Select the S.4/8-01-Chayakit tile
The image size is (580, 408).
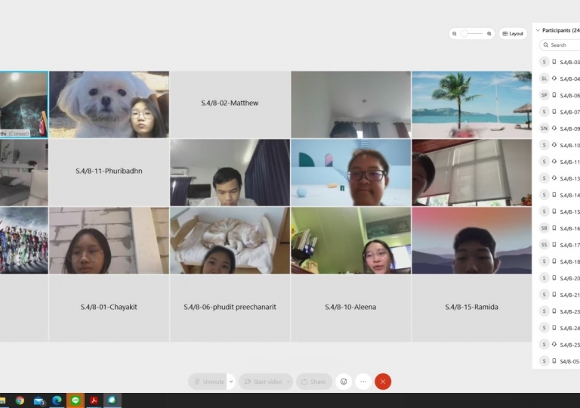(109, 308)
